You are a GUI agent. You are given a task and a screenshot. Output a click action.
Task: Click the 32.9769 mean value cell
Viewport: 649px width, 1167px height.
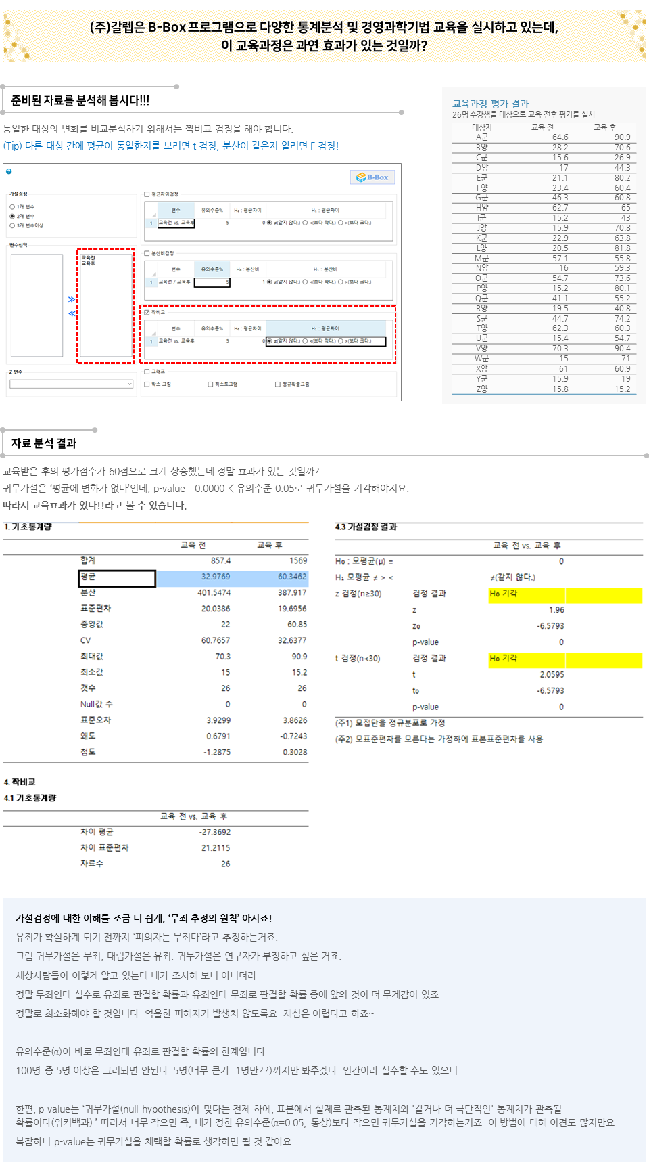pos(216,577)
